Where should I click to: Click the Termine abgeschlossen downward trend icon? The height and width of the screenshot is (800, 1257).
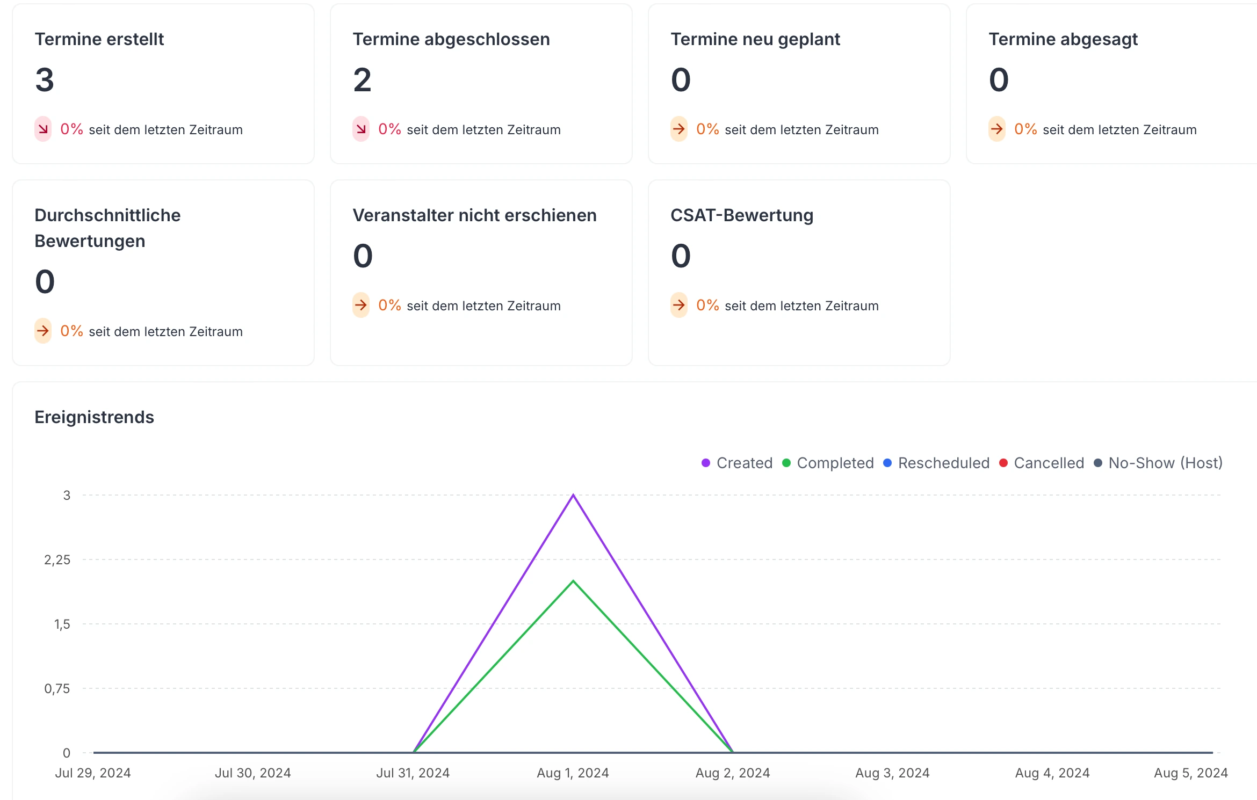coord(361,129)
